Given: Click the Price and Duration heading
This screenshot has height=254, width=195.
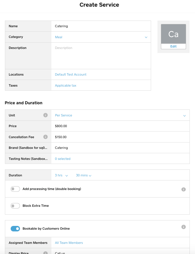Looking at the screenshot, I should (24, 103).
